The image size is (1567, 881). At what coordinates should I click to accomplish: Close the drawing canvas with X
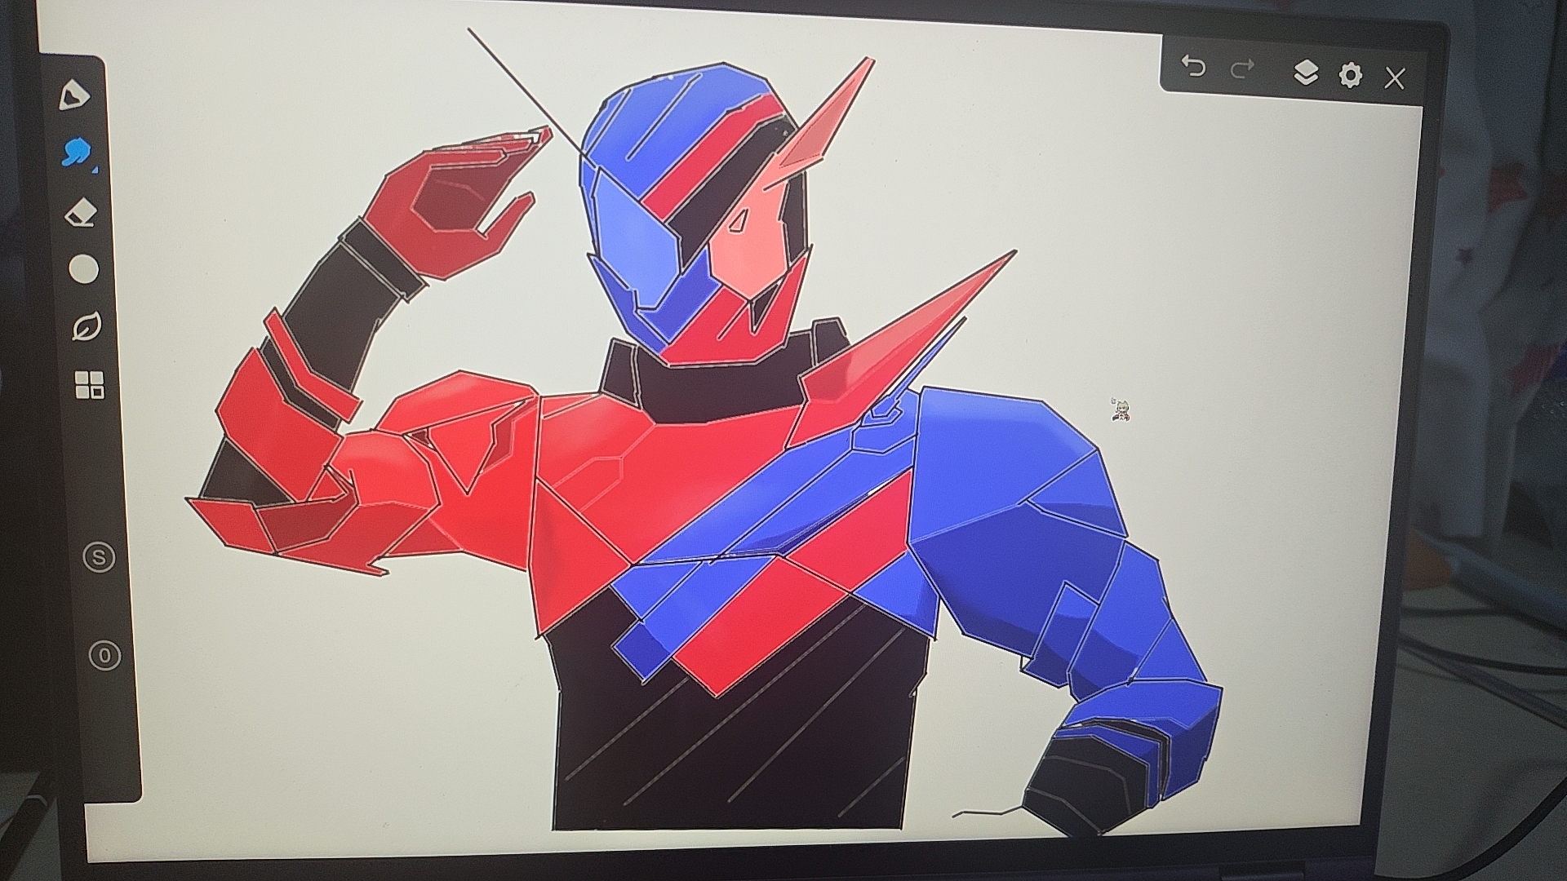(1395, 78)
